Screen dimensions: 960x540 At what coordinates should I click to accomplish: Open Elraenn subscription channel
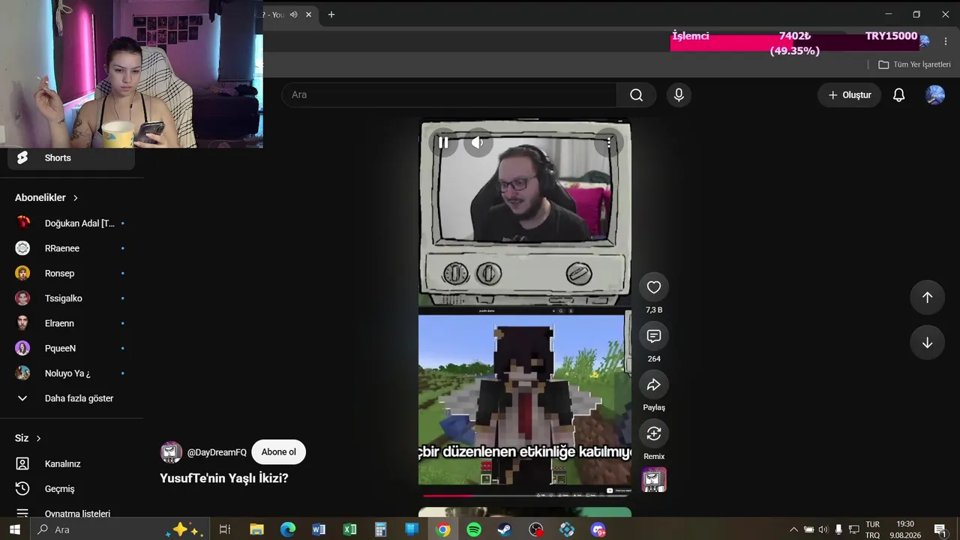coord(71,323)
